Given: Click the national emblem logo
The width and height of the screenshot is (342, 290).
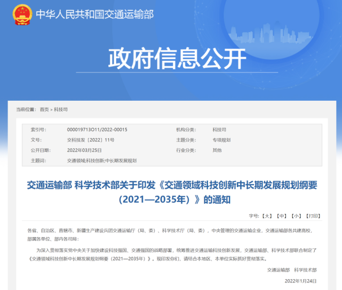Looking at the screenshot, I should [22, 14].
